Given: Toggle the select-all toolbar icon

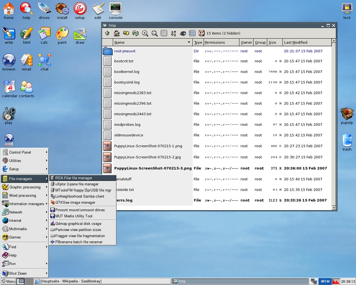Looking at the screenshot, I should 164,33.
